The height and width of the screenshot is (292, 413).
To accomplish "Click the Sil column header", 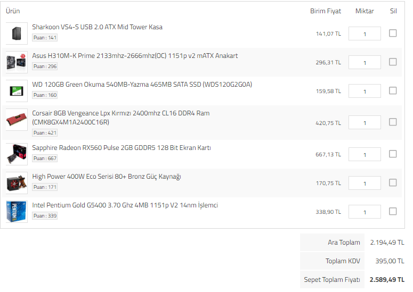I will (393, 11).
